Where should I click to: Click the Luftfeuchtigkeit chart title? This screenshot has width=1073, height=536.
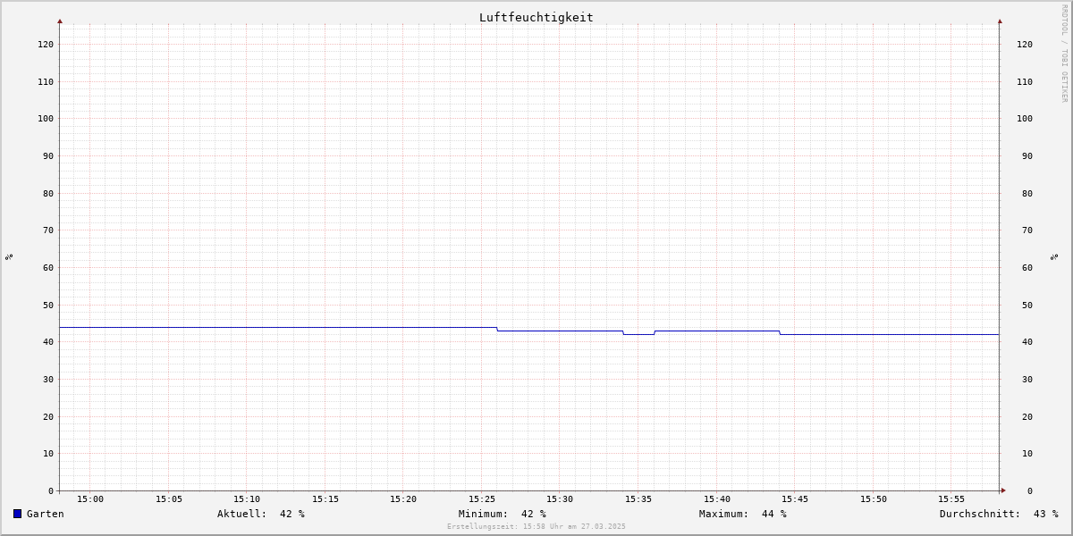coord(536,17)
